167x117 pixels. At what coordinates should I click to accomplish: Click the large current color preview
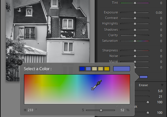point(122,69)
